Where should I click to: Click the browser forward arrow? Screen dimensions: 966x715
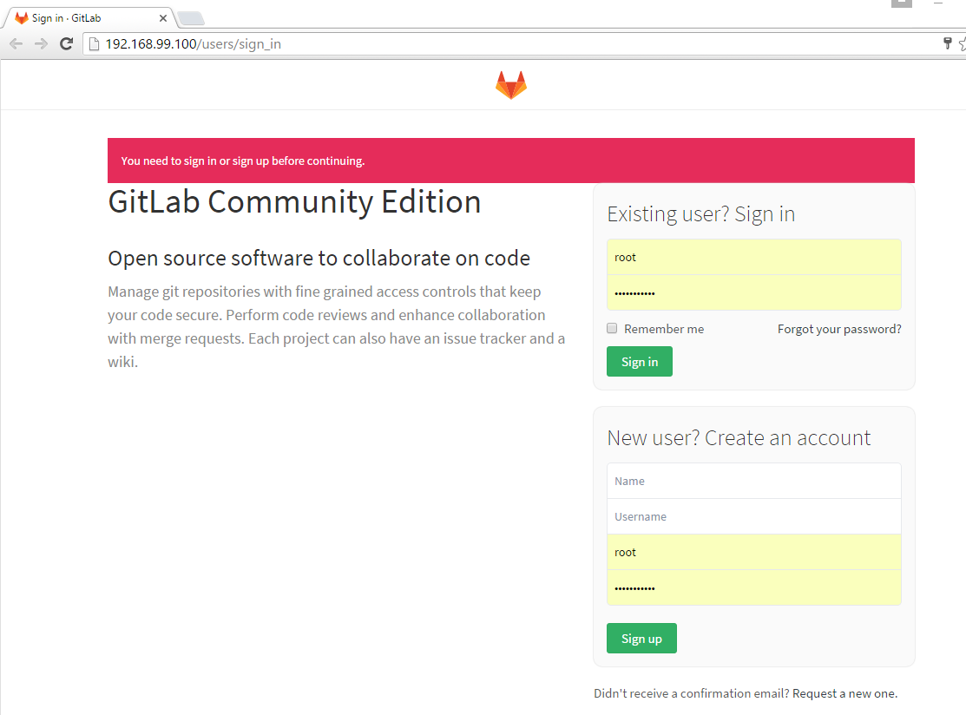click(x=41, y=43)
